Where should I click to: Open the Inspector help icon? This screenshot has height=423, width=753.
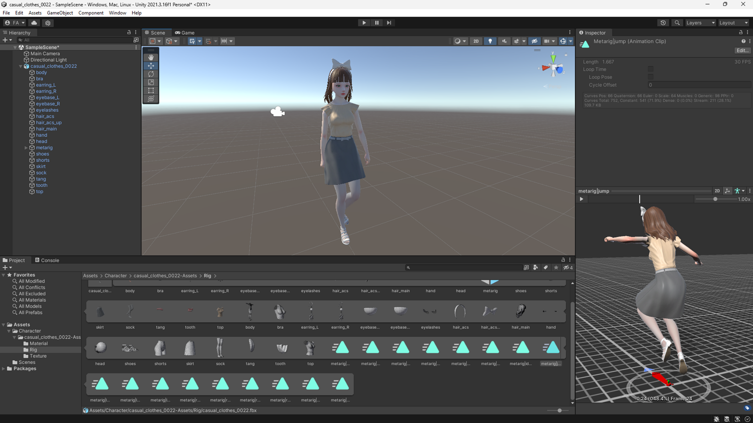tap(743, 42)
